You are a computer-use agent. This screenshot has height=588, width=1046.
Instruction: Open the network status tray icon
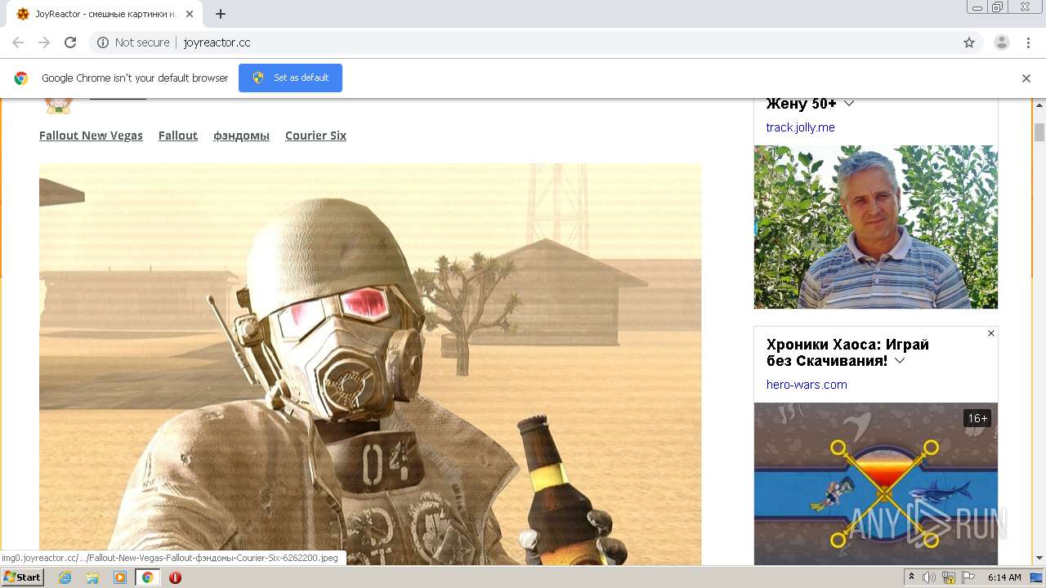[x=949, y=577]
